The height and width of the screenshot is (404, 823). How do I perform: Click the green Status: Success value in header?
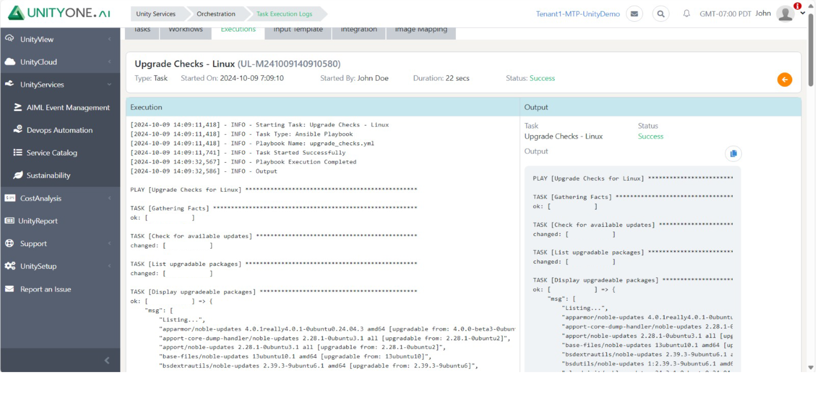pyautogui.click(x=542, y=78)
